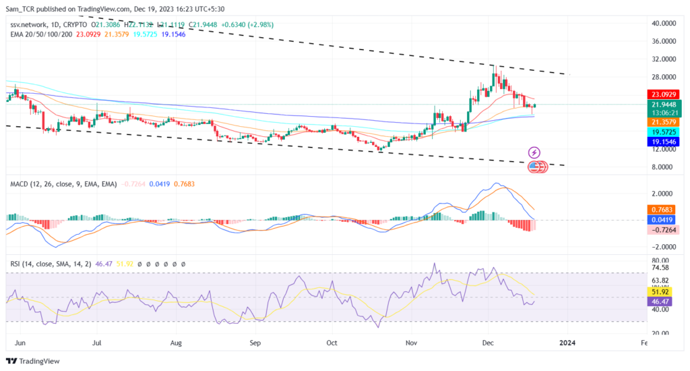Click the US flag economic event icon
The width and height of the screenshot is (690, 371).
(x=534, y=167)
